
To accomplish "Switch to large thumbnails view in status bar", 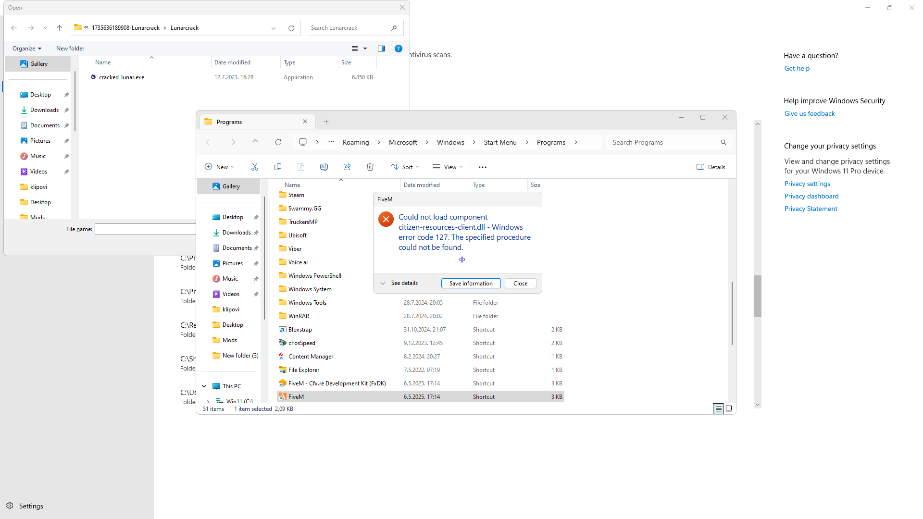I will [x=728, y=408].
